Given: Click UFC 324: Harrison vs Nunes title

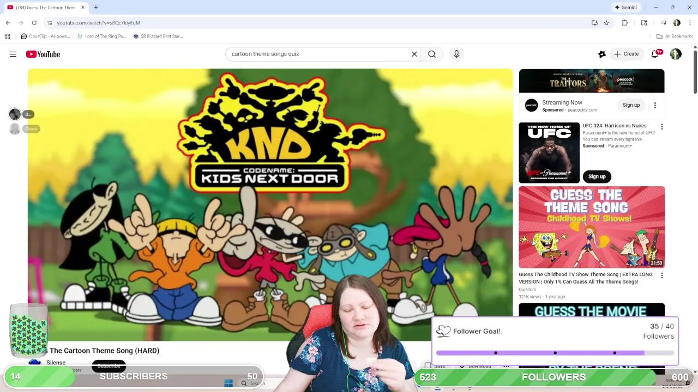Looking at the screenshot, I should click(615, 126).
